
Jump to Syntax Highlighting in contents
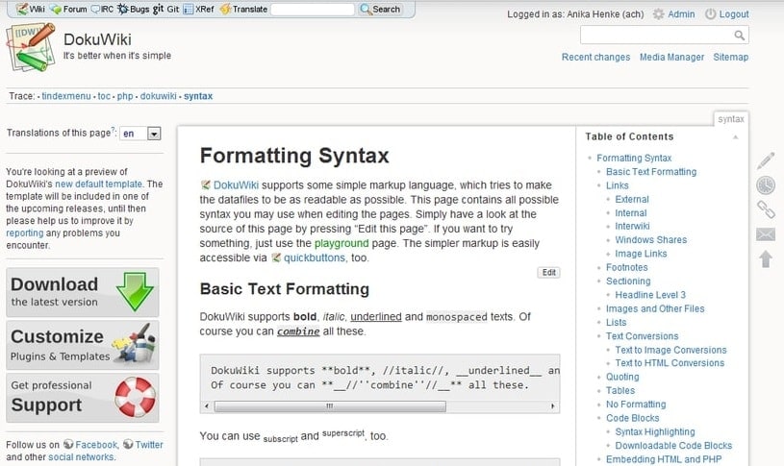[x=654, y=431]
